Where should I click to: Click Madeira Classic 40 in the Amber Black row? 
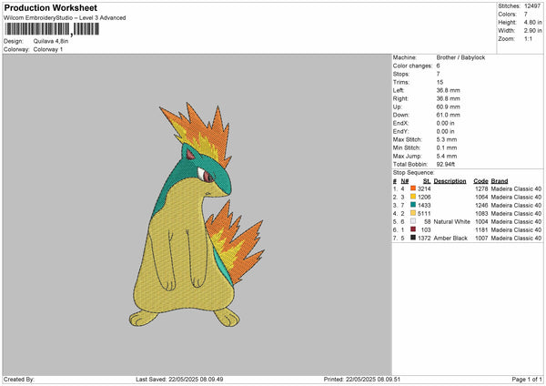click(x=516, y=239)
